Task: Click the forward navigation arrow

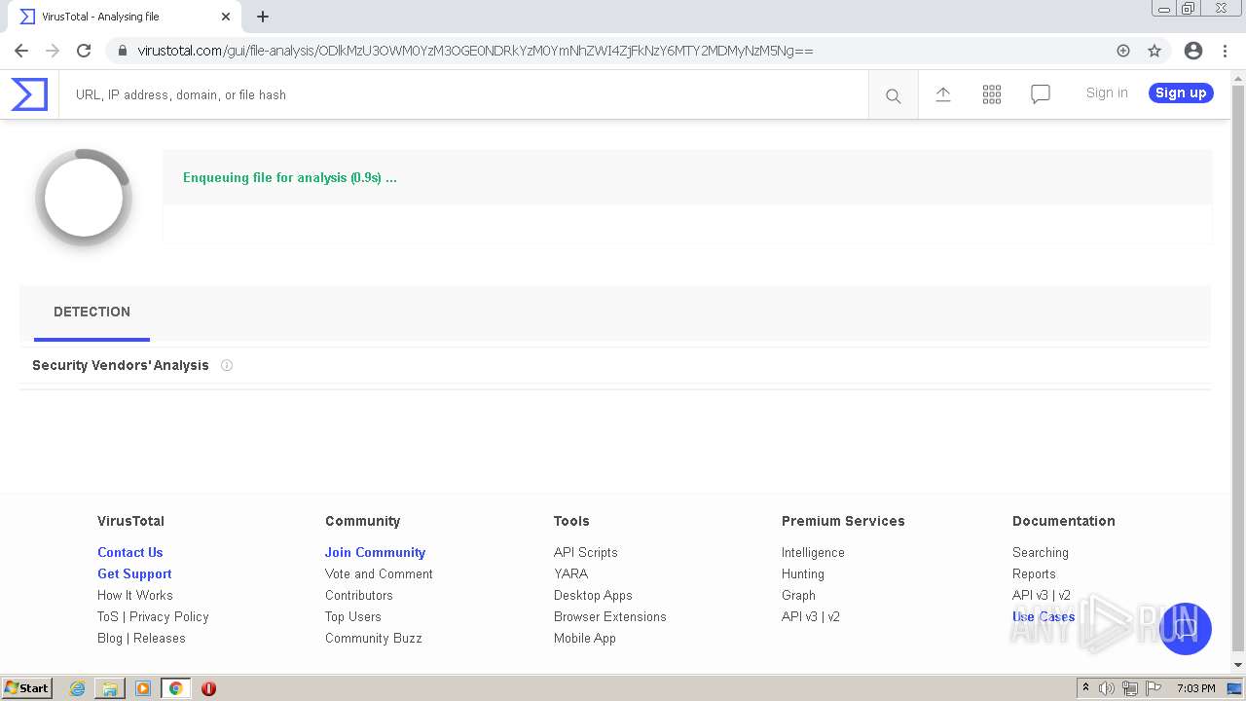Action: (x=53, y=51)
